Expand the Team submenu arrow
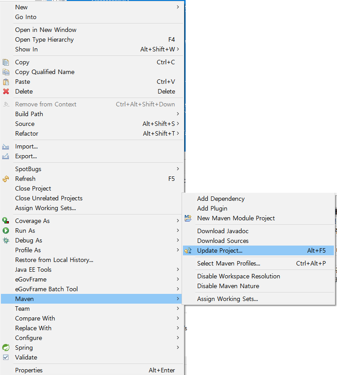 point(178,309)
